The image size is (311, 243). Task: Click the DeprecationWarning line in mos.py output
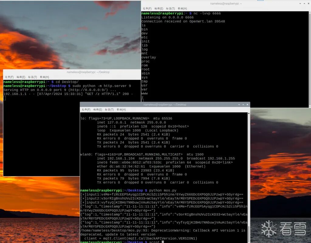point(163,231)
